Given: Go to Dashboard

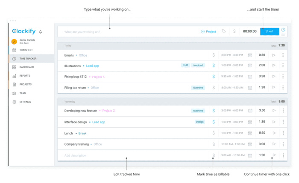Looking at the screenshot, I should click(26, 67).
